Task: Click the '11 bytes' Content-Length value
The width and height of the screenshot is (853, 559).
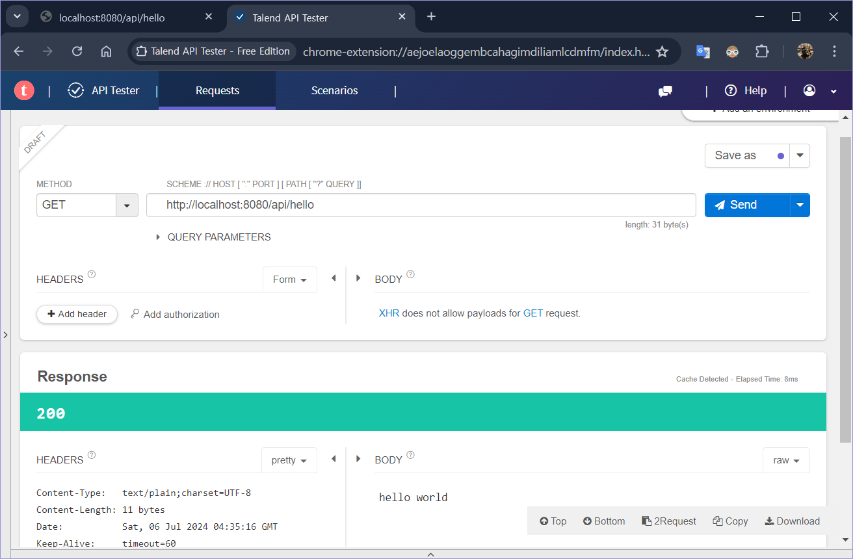Action: tap(144, 510)
